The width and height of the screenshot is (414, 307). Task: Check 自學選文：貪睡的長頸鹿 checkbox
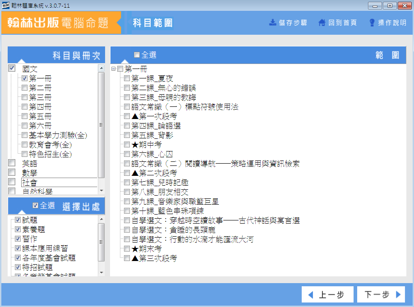point(127,230)
